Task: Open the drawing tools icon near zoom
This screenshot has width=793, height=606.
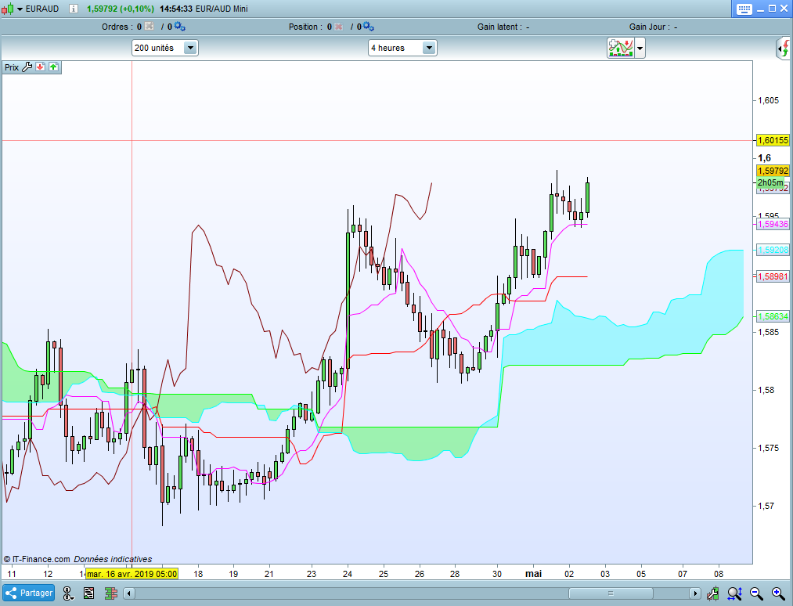Action: pyautogui.click(x=713, y=593)
